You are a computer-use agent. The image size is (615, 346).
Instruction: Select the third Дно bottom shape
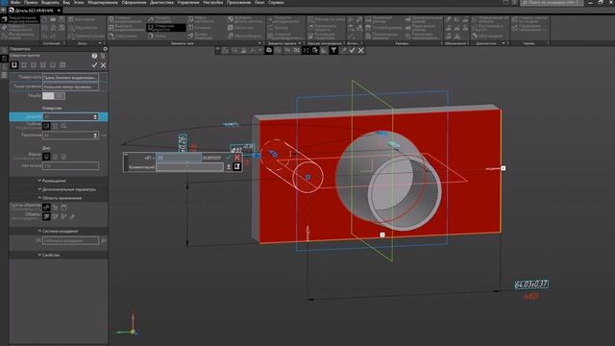click(x=63, y=157)
